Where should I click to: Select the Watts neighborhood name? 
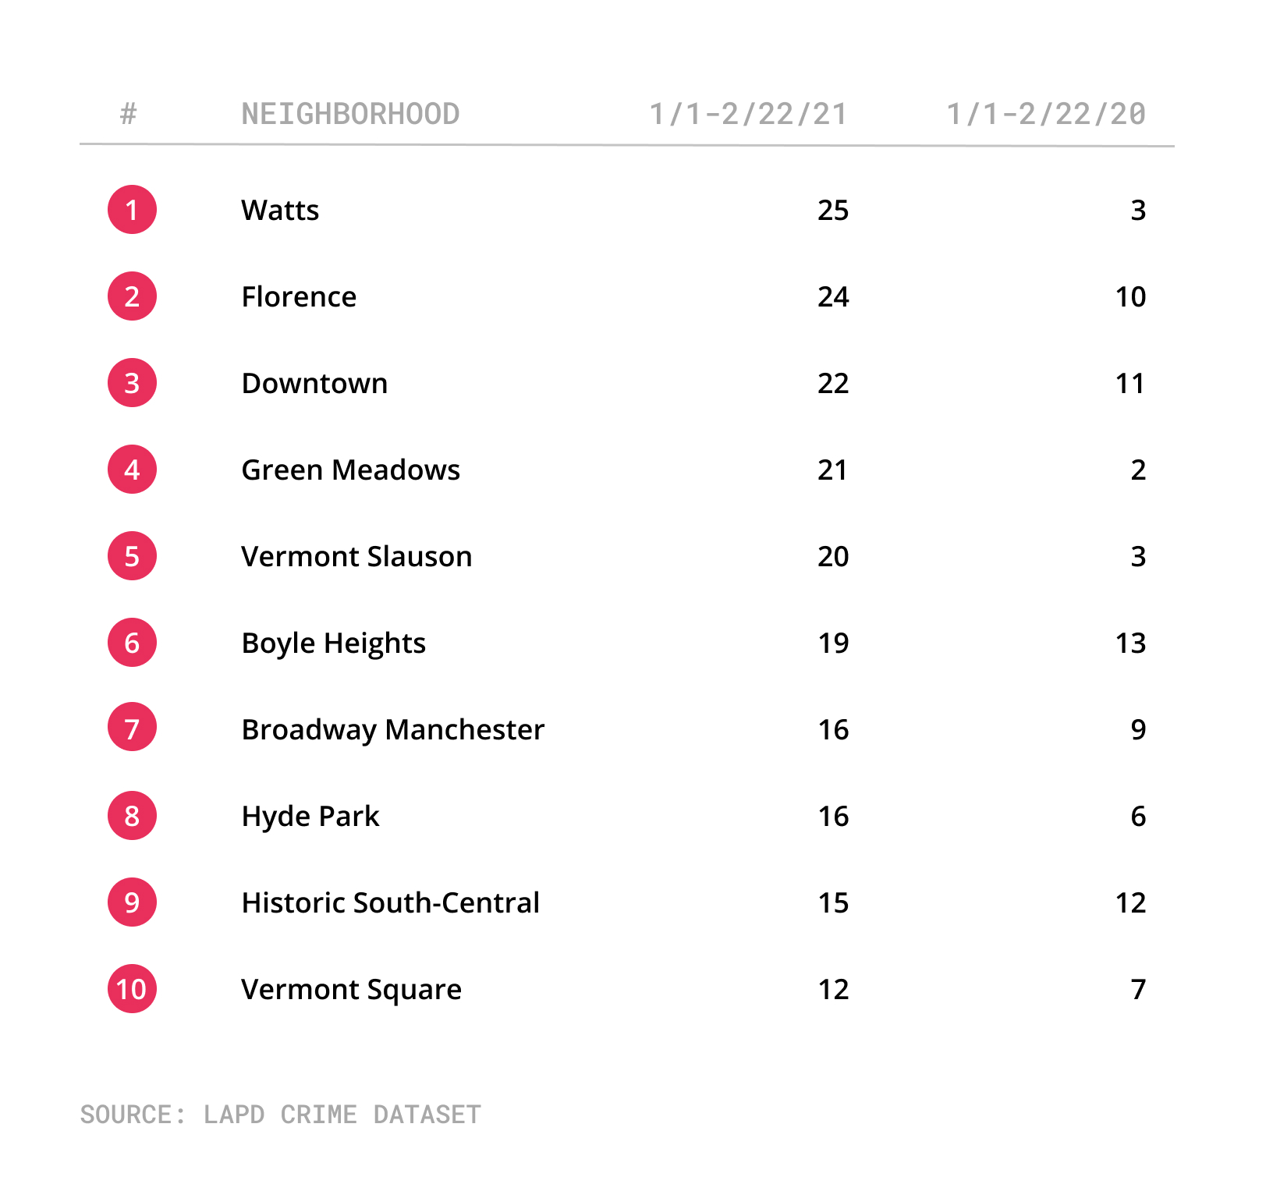pyautogui.click(x=280, y=210)
